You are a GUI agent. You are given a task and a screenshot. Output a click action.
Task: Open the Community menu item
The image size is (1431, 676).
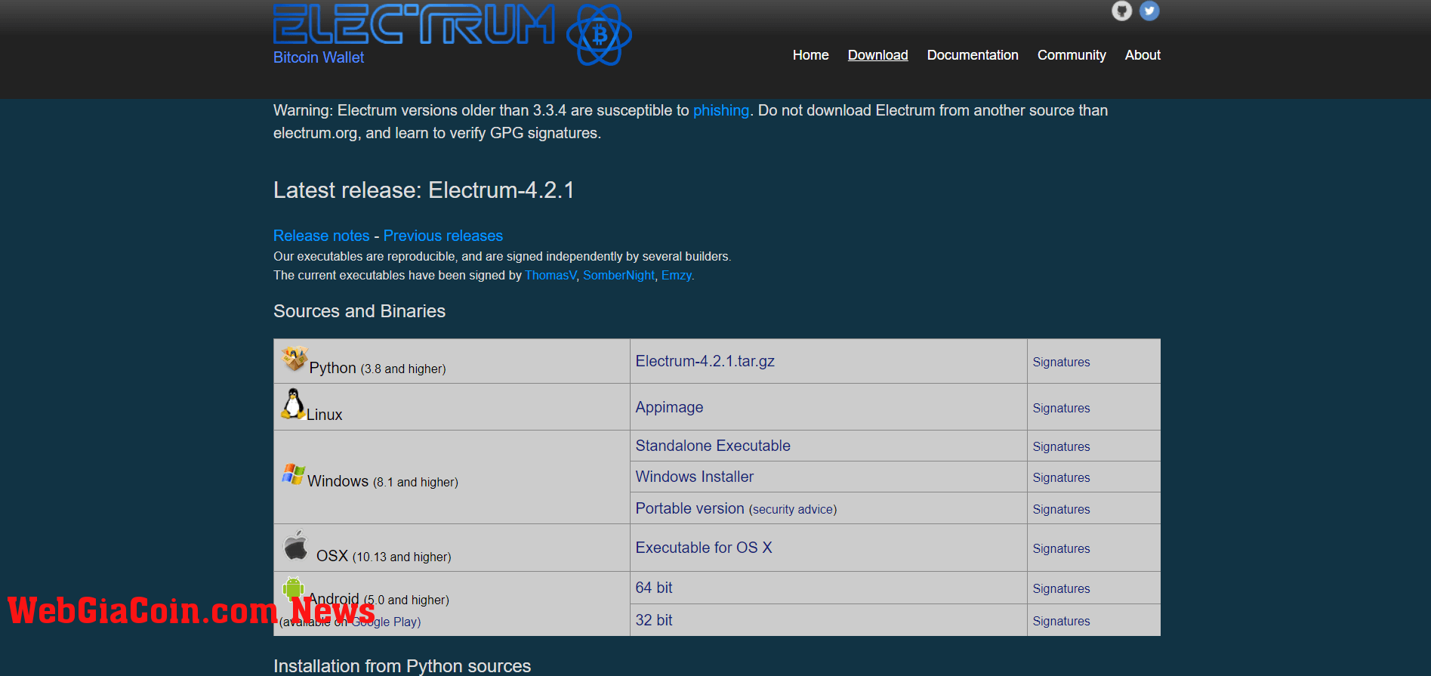pos(1072,55)
